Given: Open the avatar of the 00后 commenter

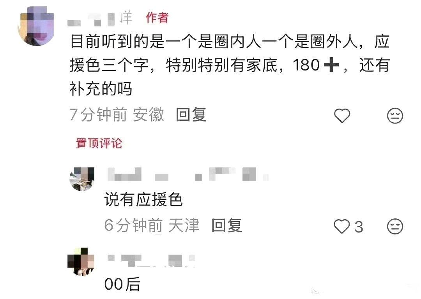Looking at the screenshot, I should [81, 262].
